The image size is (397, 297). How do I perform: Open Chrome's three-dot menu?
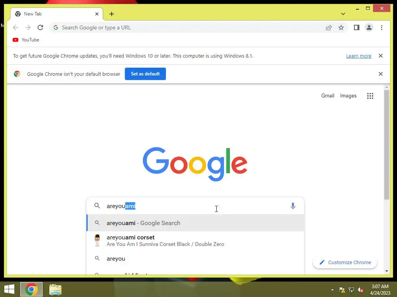[381, 27]
